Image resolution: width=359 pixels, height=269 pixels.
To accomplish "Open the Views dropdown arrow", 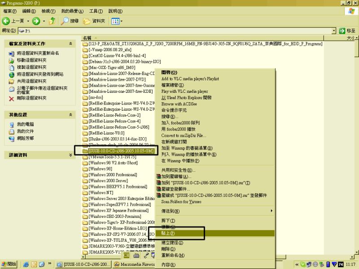I will pos(121,21).
